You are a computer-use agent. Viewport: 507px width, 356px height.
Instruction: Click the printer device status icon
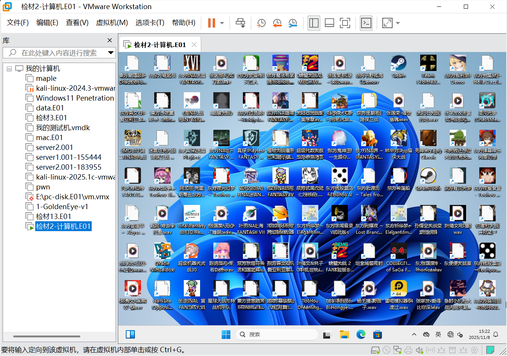coord(408,350)
